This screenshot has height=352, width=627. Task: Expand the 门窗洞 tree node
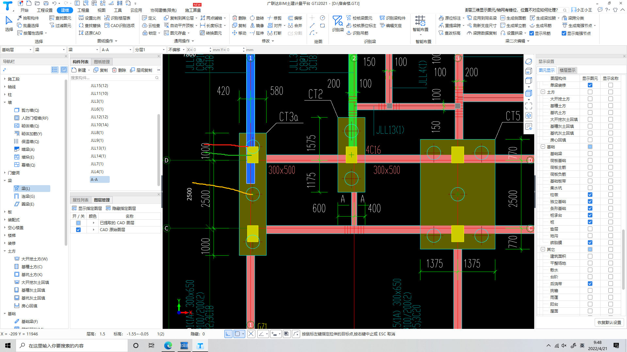(5, 173)
